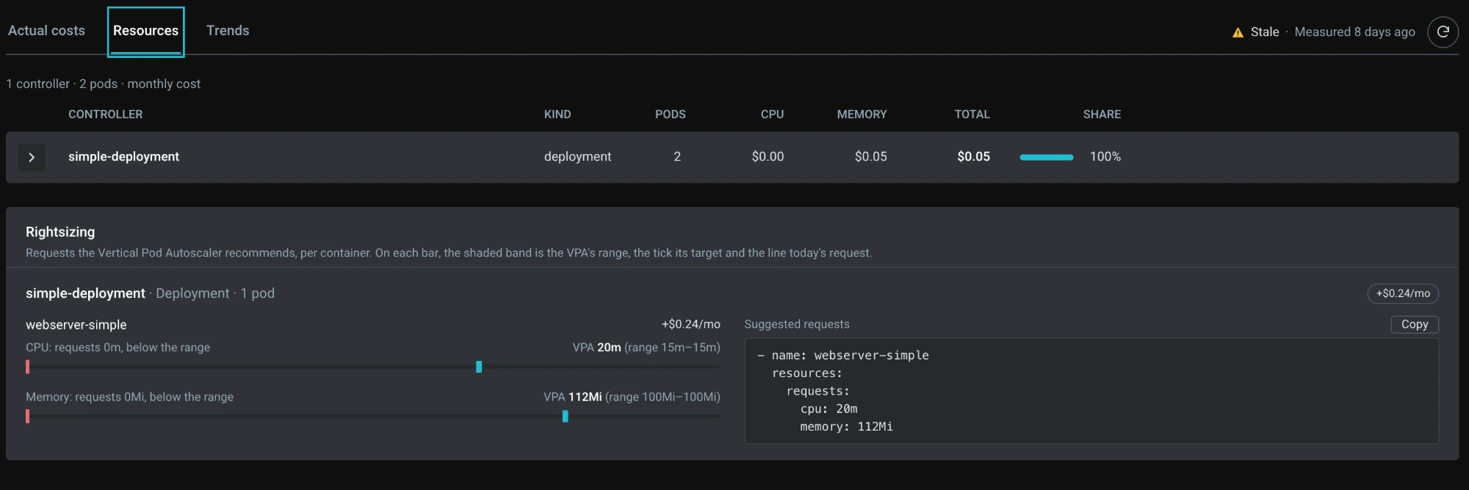
Task: Click '1 controller · 2 pods · monthly cost' summary
Action: (x=104, y=84)
